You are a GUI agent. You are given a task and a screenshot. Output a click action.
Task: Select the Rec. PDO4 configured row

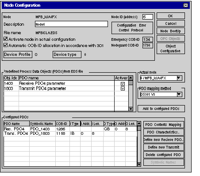[70, 129]
